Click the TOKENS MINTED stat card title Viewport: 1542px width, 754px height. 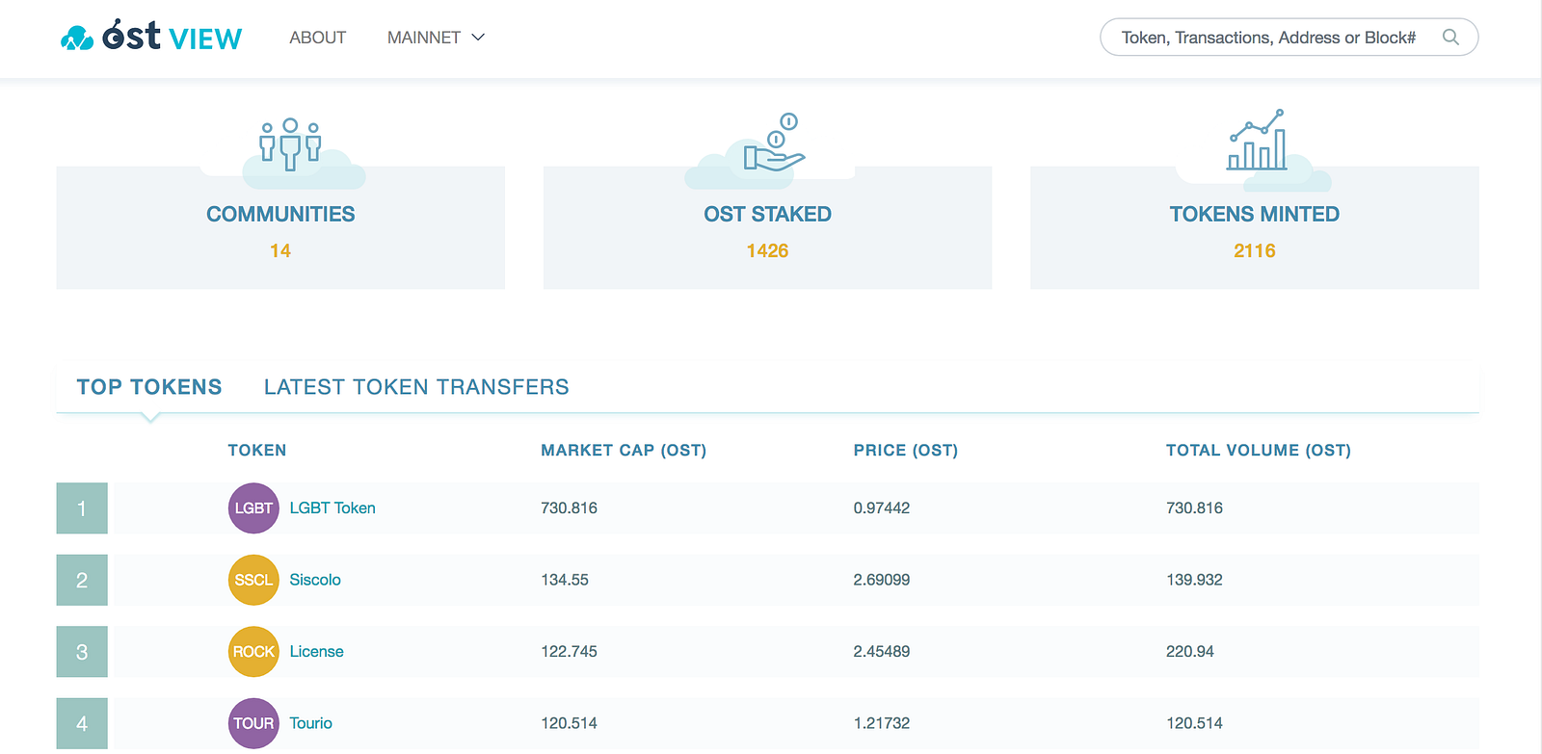click(1255, 214)
